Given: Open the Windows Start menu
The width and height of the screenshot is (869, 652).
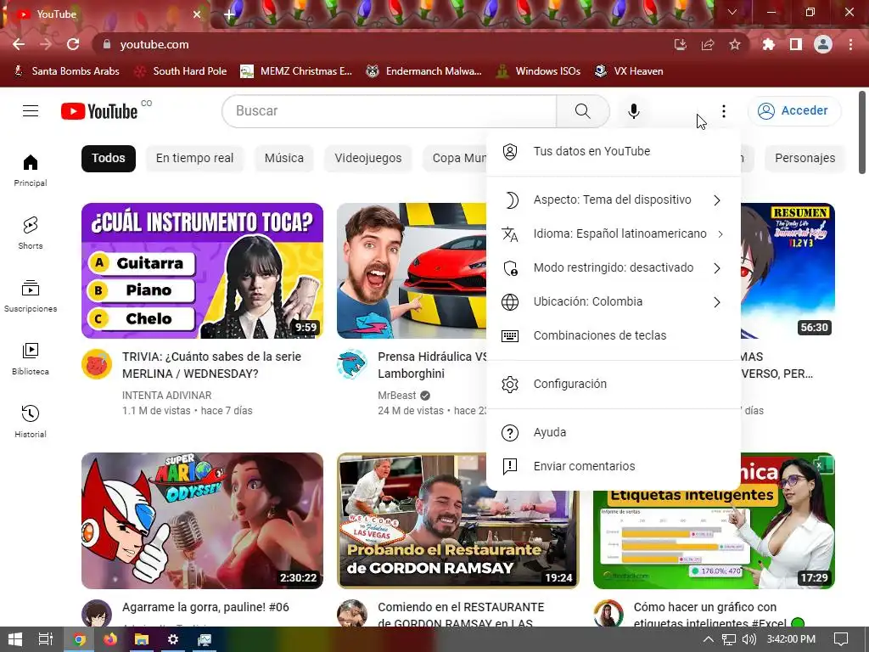Looking at the screenshot, I should coord(15,639).
